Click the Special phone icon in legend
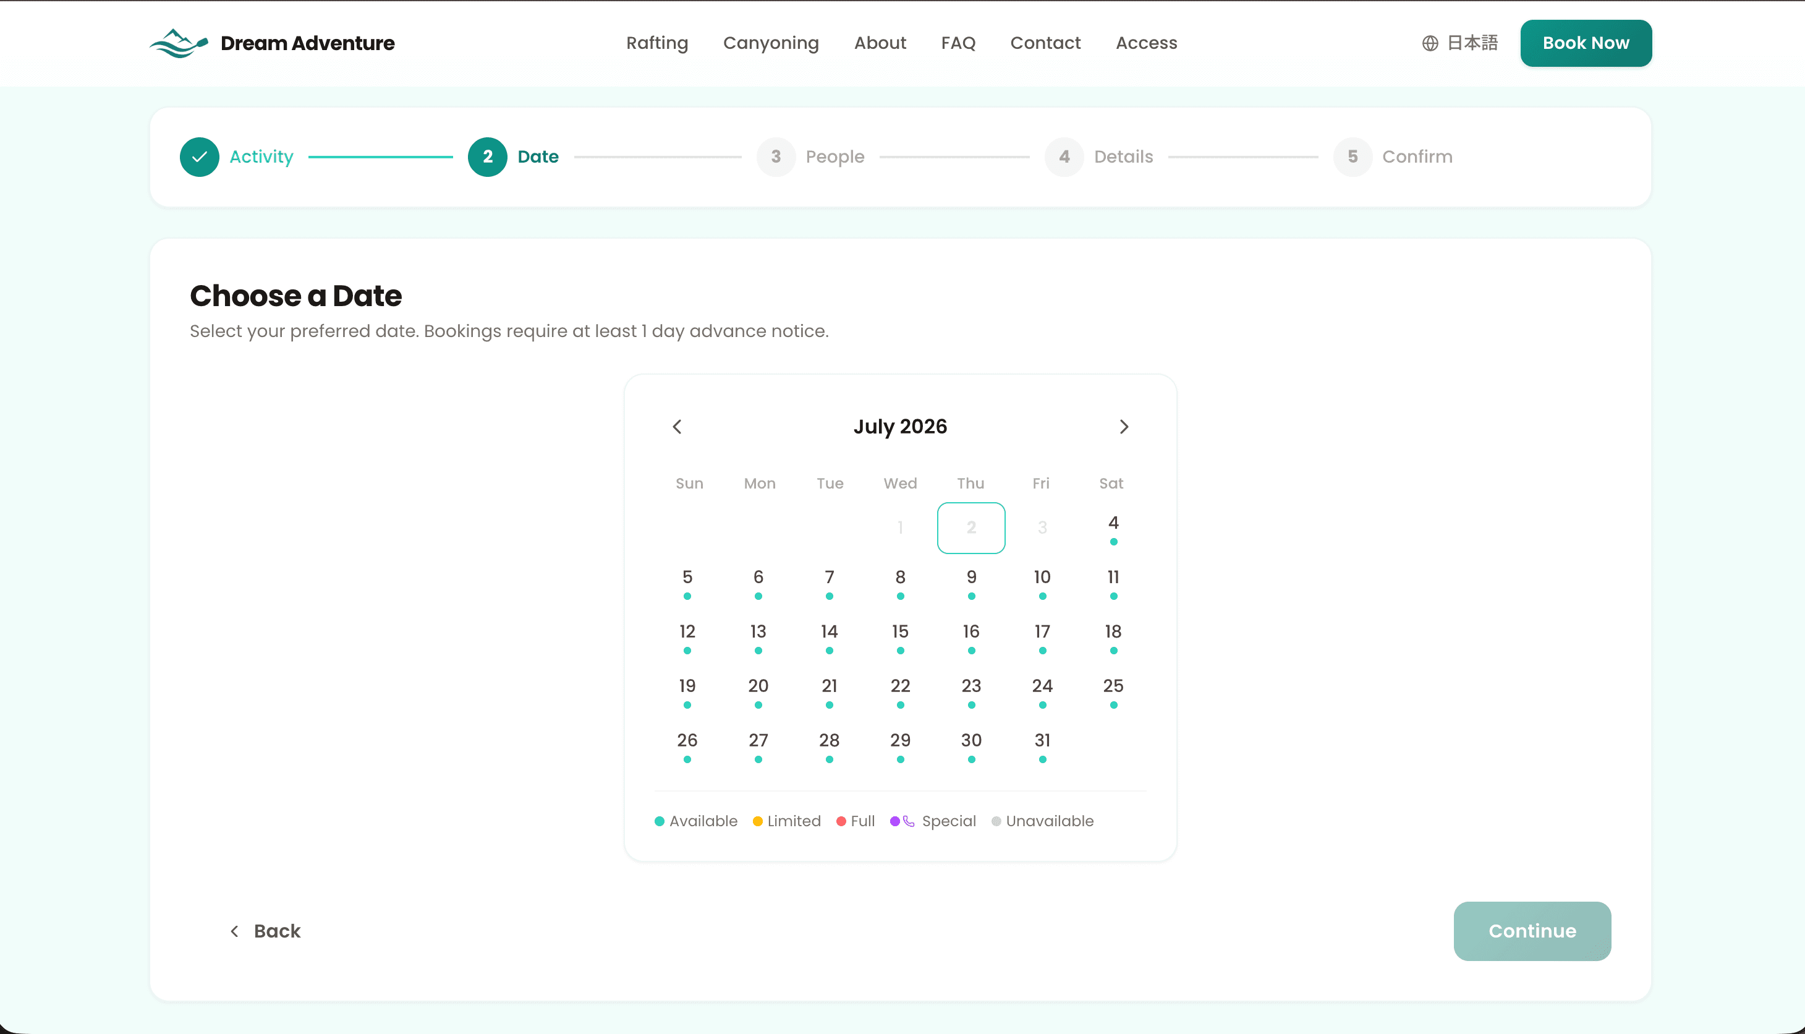The image size is (1805, 1034). pyautogui.click(x=909, y=821)
